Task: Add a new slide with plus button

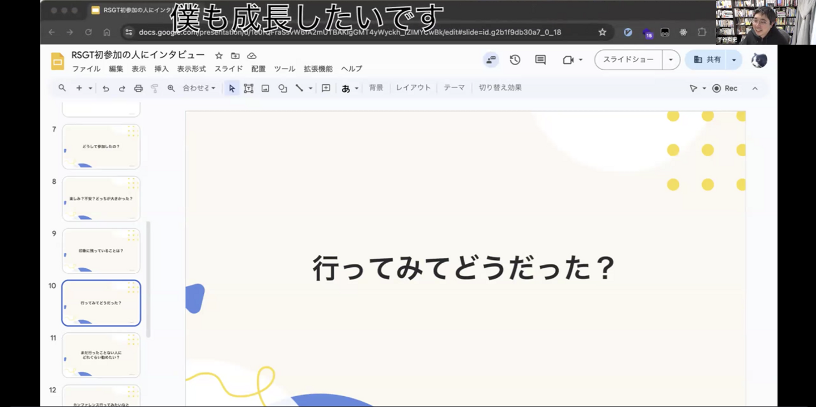Action: pos(79,88)
